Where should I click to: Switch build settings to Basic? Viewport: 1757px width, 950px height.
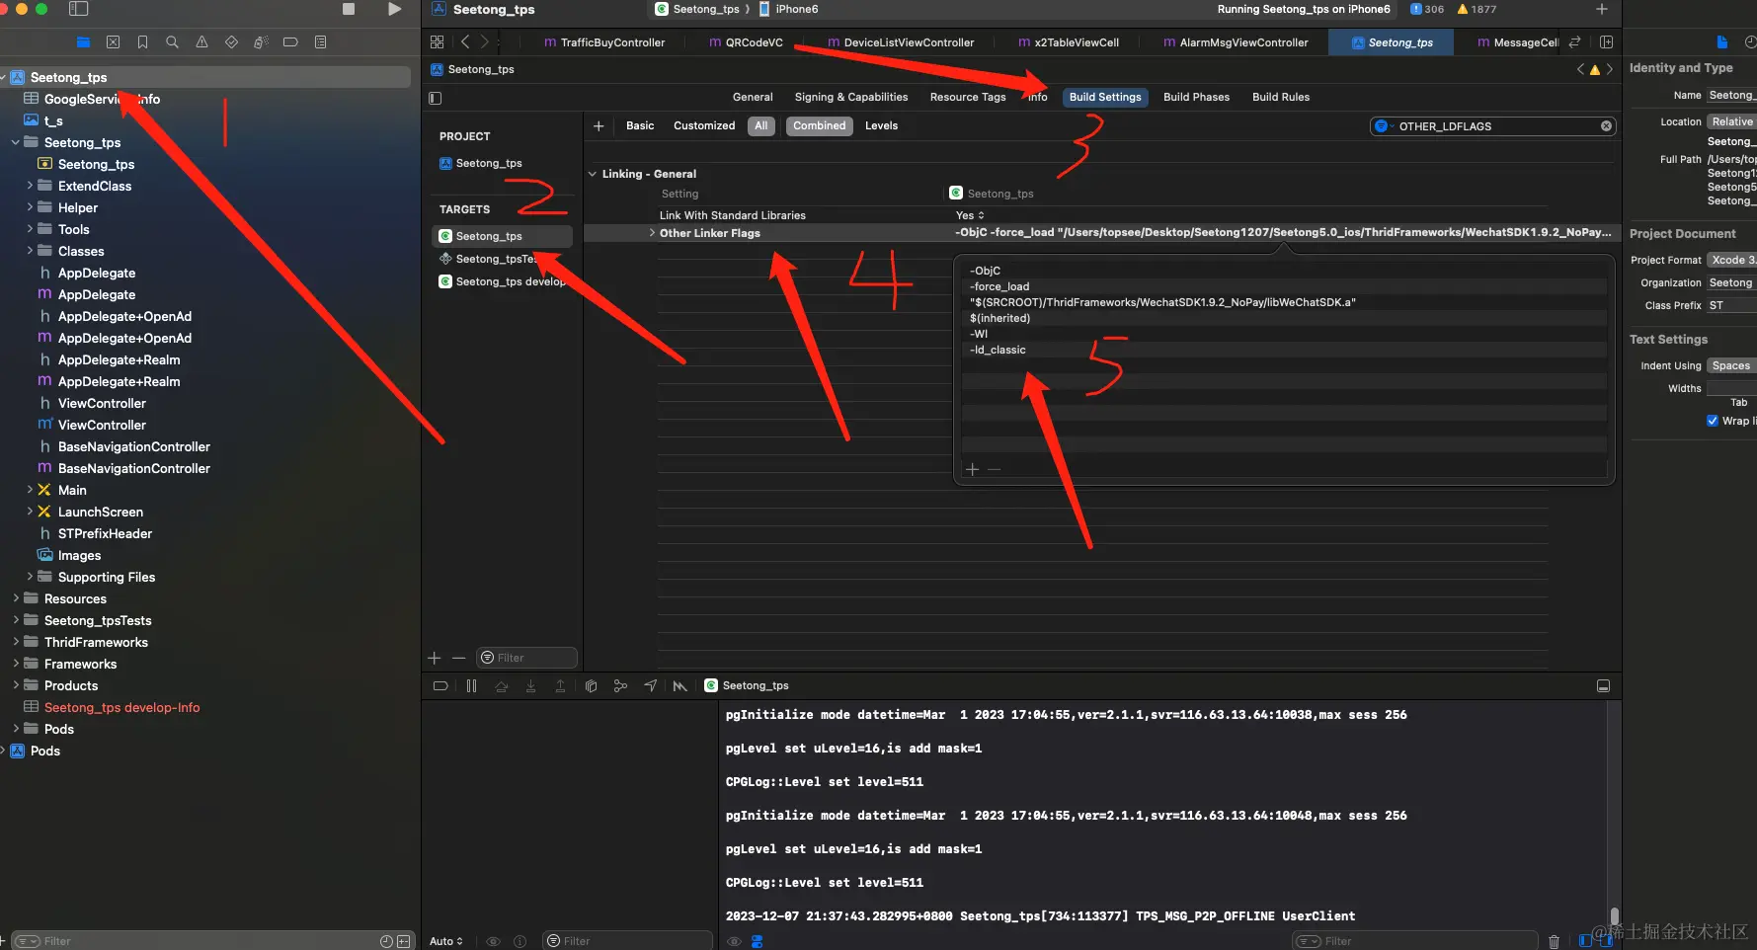pos(640,126)
